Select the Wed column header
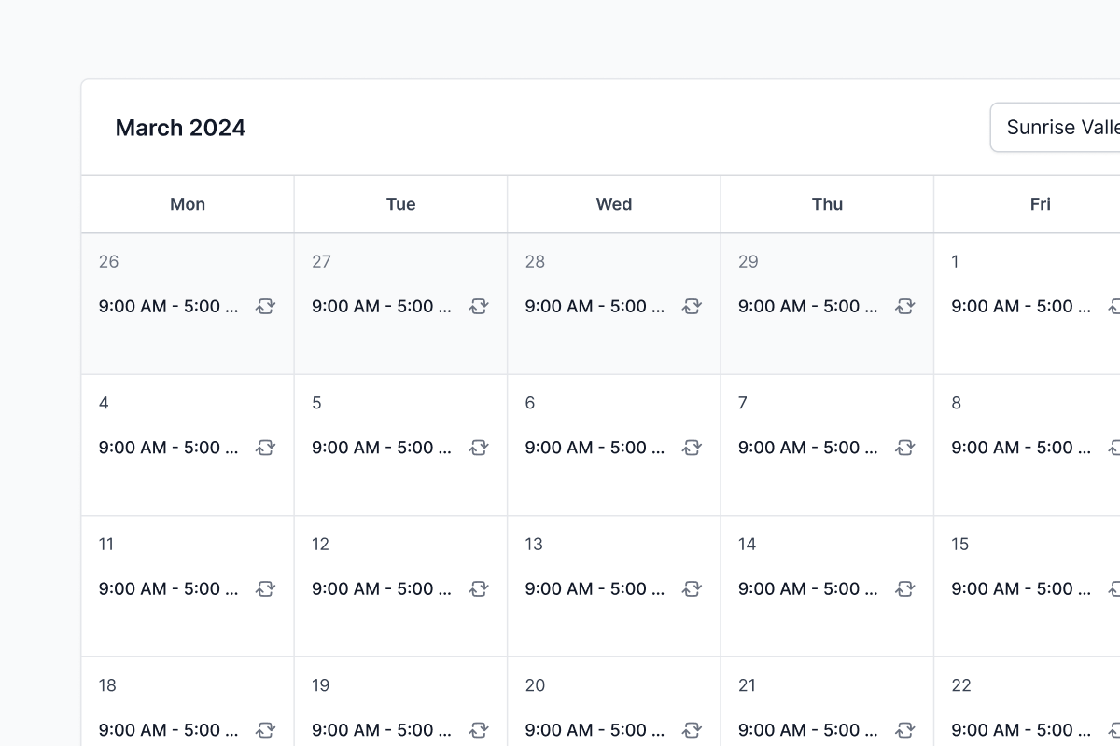The image size is (1120, 746). click(x=614, y=204)
